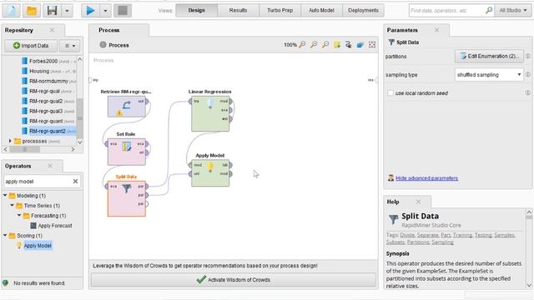Click the repository horizontal scrollbar
The width and height of the screenshot is (534, 300).
(x=24, y=149)
